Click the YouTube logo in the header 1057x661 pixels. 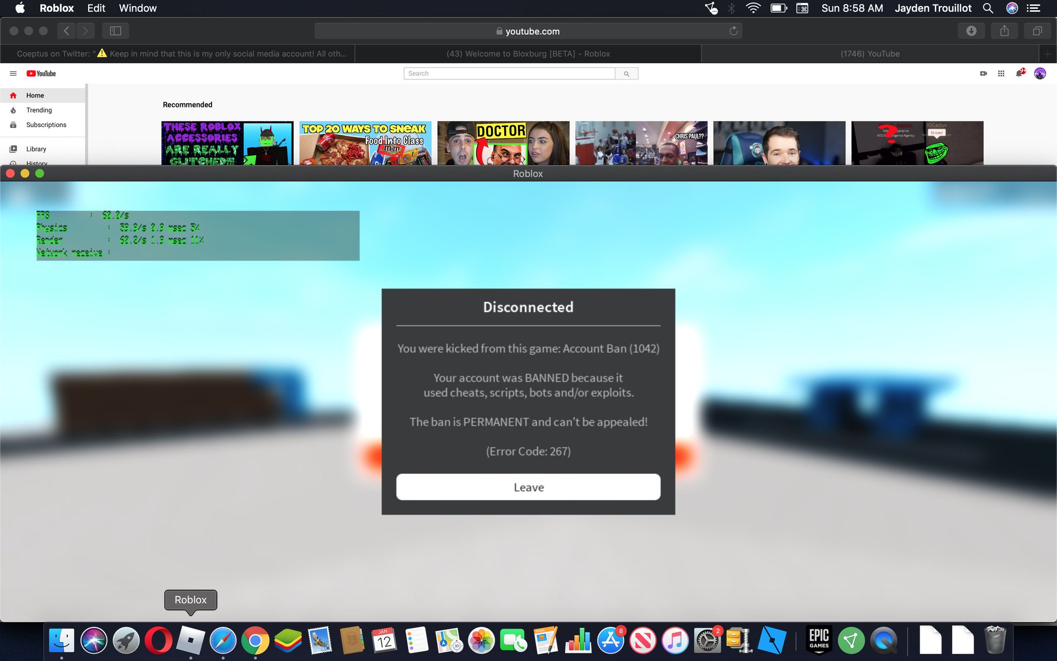[41, 73]
